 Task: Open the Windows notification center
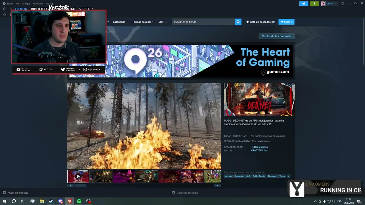point(359,201)
